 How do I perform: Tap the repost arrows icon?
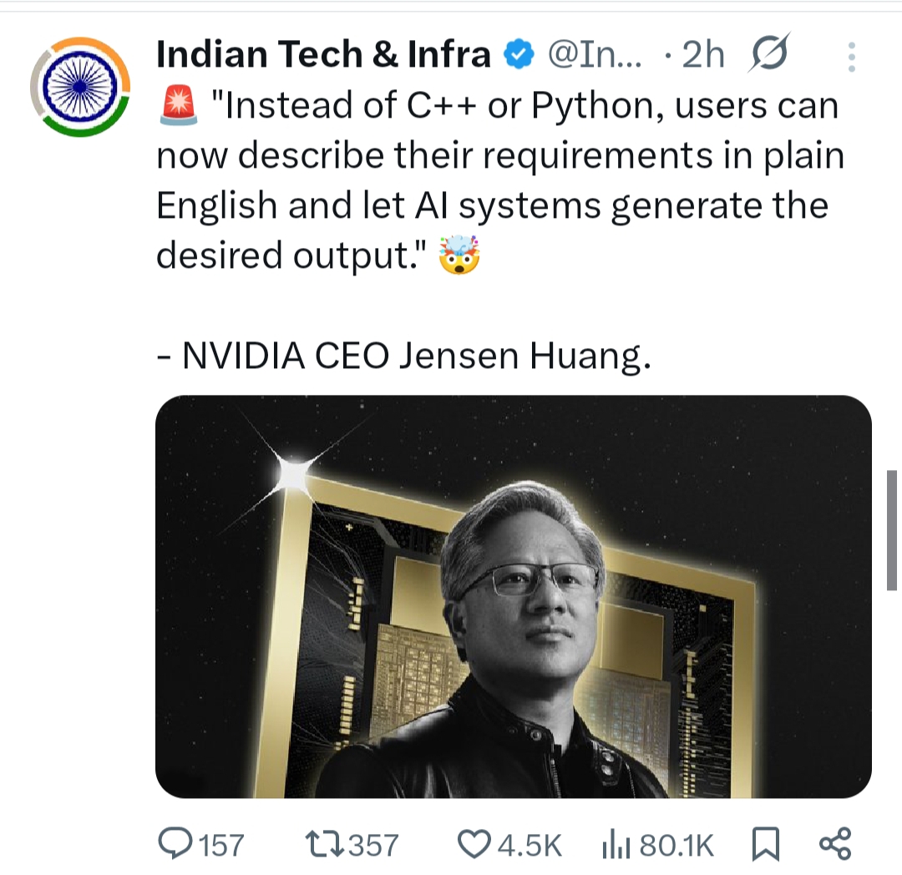point(324,845)
